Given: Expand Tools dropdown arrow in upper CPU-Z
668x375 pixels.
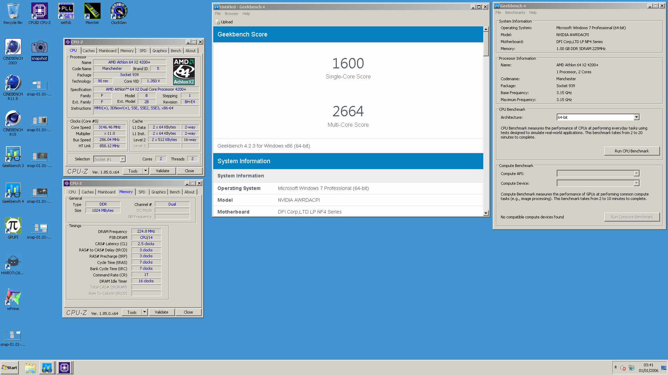Looking at the screenshot, I should (146, 171).
